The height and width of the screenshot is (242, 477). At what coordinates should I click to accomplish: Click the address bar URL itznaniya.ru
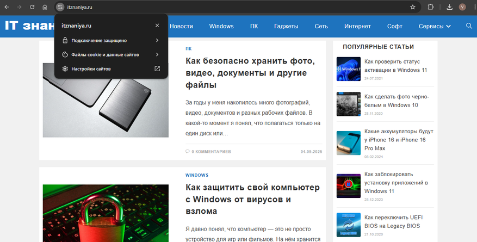pyautogui.click(x=80, y=7)
